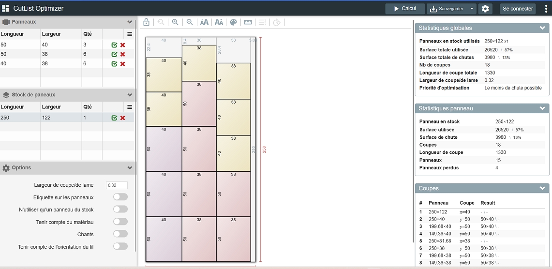Viewport: 552px width, 269px height.
Task: Increase the diagram label font size
Action: [x=204, y=22]
